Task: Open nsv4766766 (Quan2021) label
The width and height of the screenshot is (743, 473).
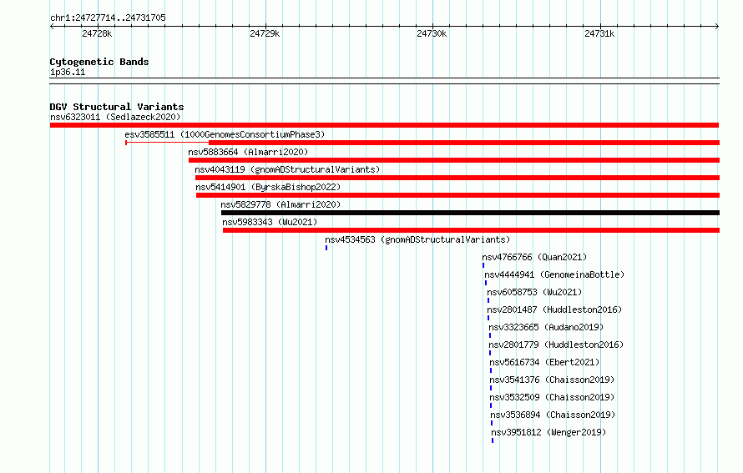Action: (534, 257)
